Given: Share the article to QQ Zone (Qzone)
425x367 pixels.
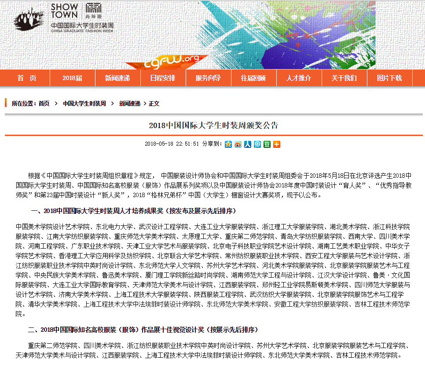Looking at the screenshot, I should pyautogui.click(x=228, y=144).
